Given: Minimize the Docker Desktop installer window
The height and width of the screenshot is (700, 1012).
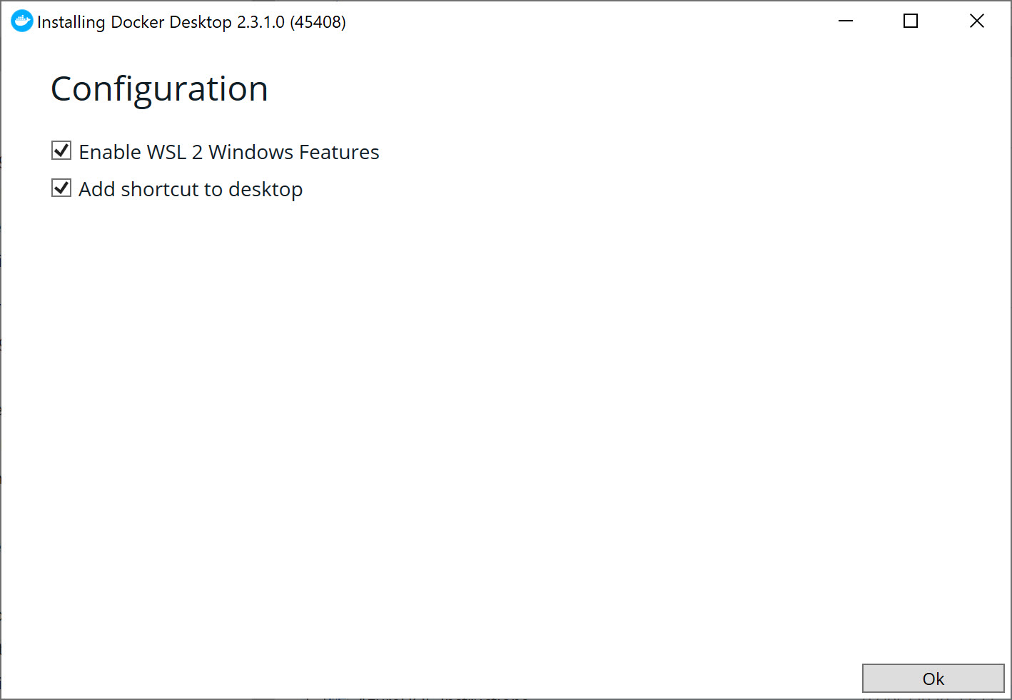Looking at the screenshot, I should click(845, 21).
